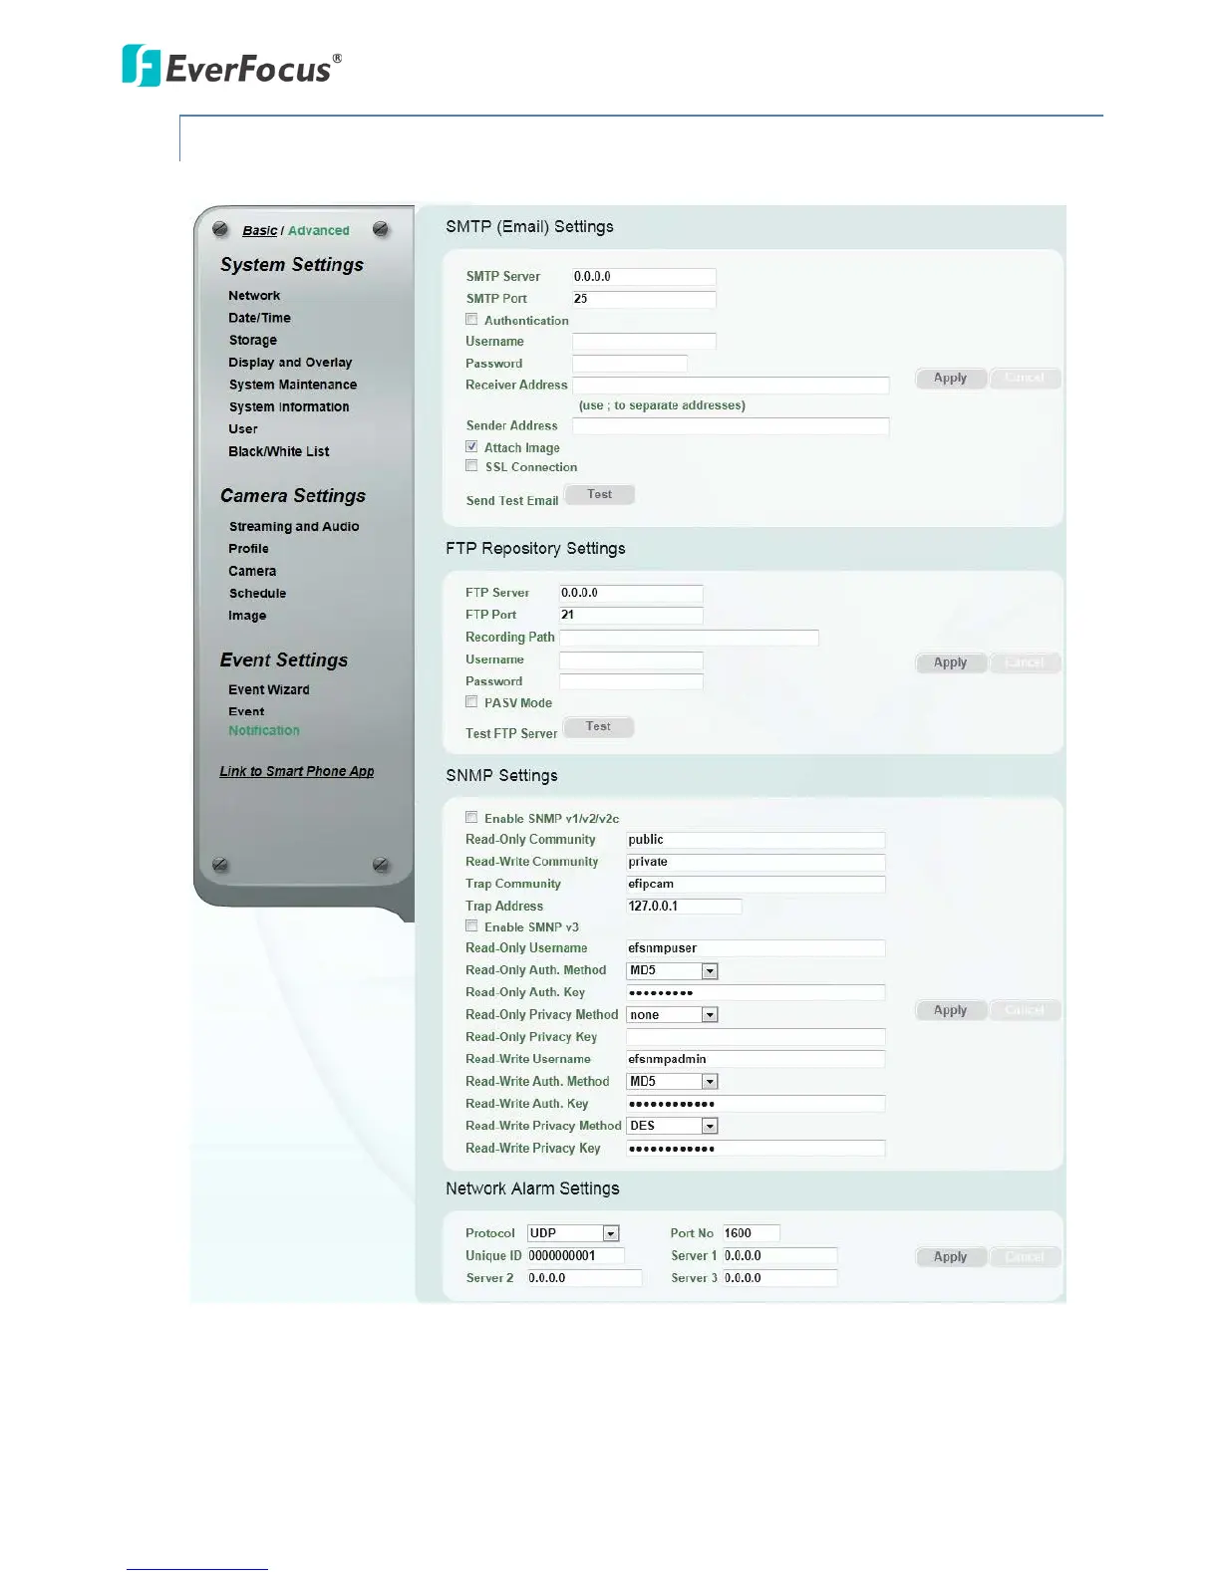Open the Event settings page
Image resolution: width=1220 pixels, height=1578 pixels.
[x=246, y=711]
